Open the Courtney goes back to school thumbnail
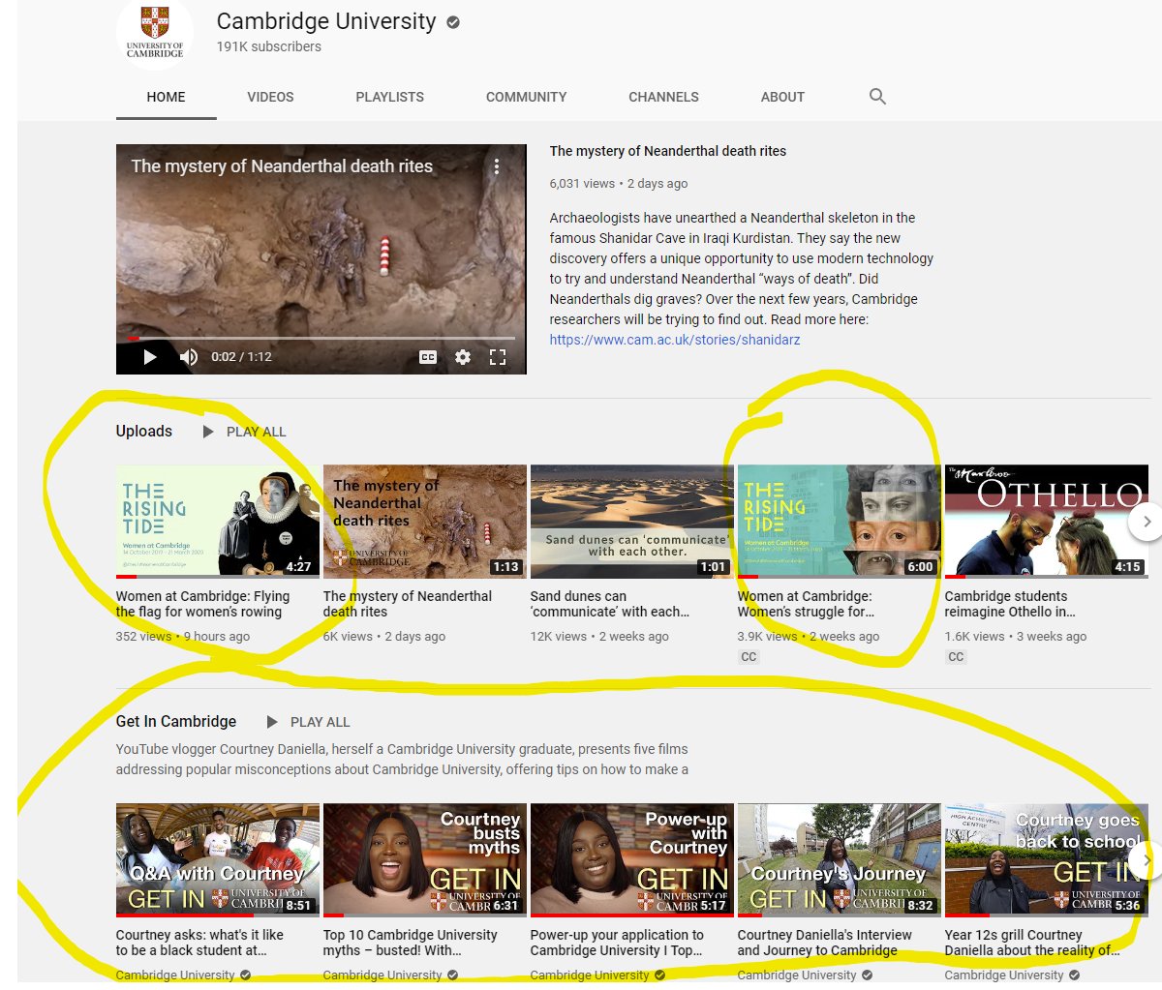Screen dimensions: 1162x990 click(x=1047, y=859)
